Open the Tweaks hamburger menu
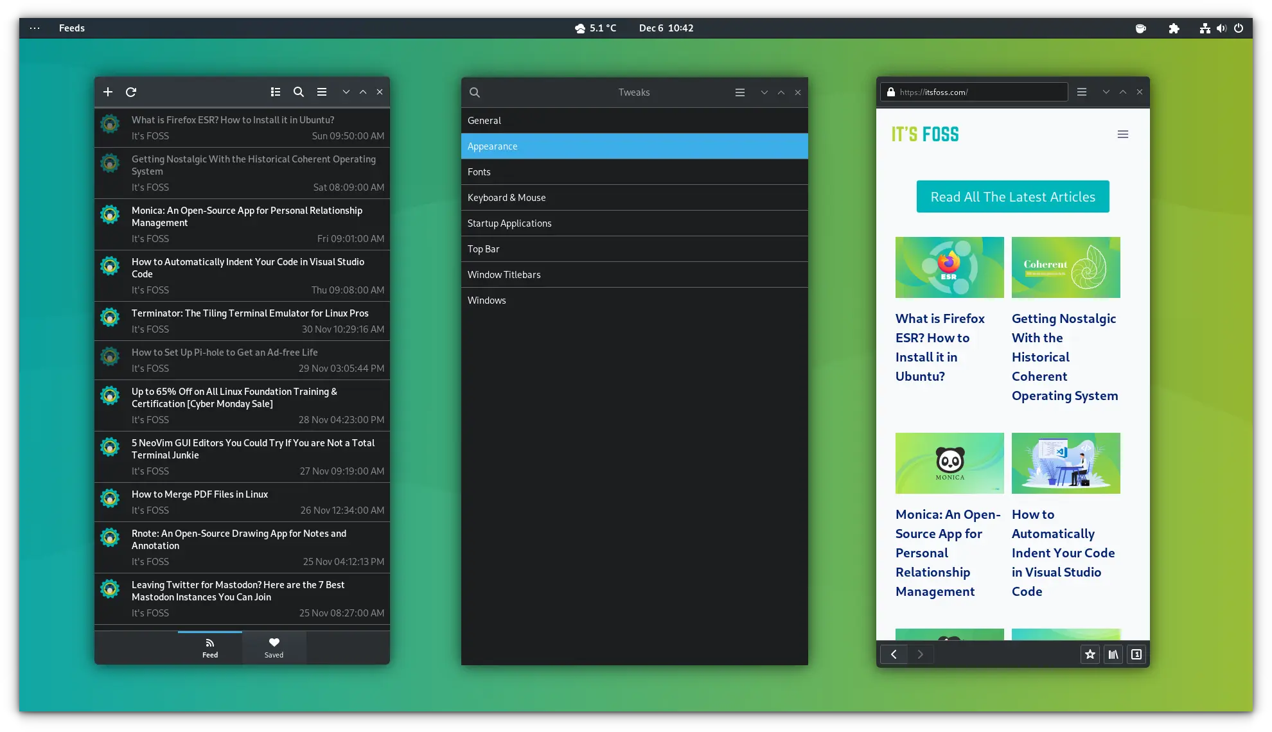 click(740, 92)
